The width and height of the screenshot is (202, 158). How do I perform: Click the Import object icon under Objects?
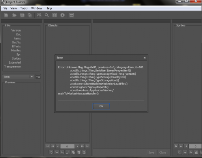[x=56, y=152]
